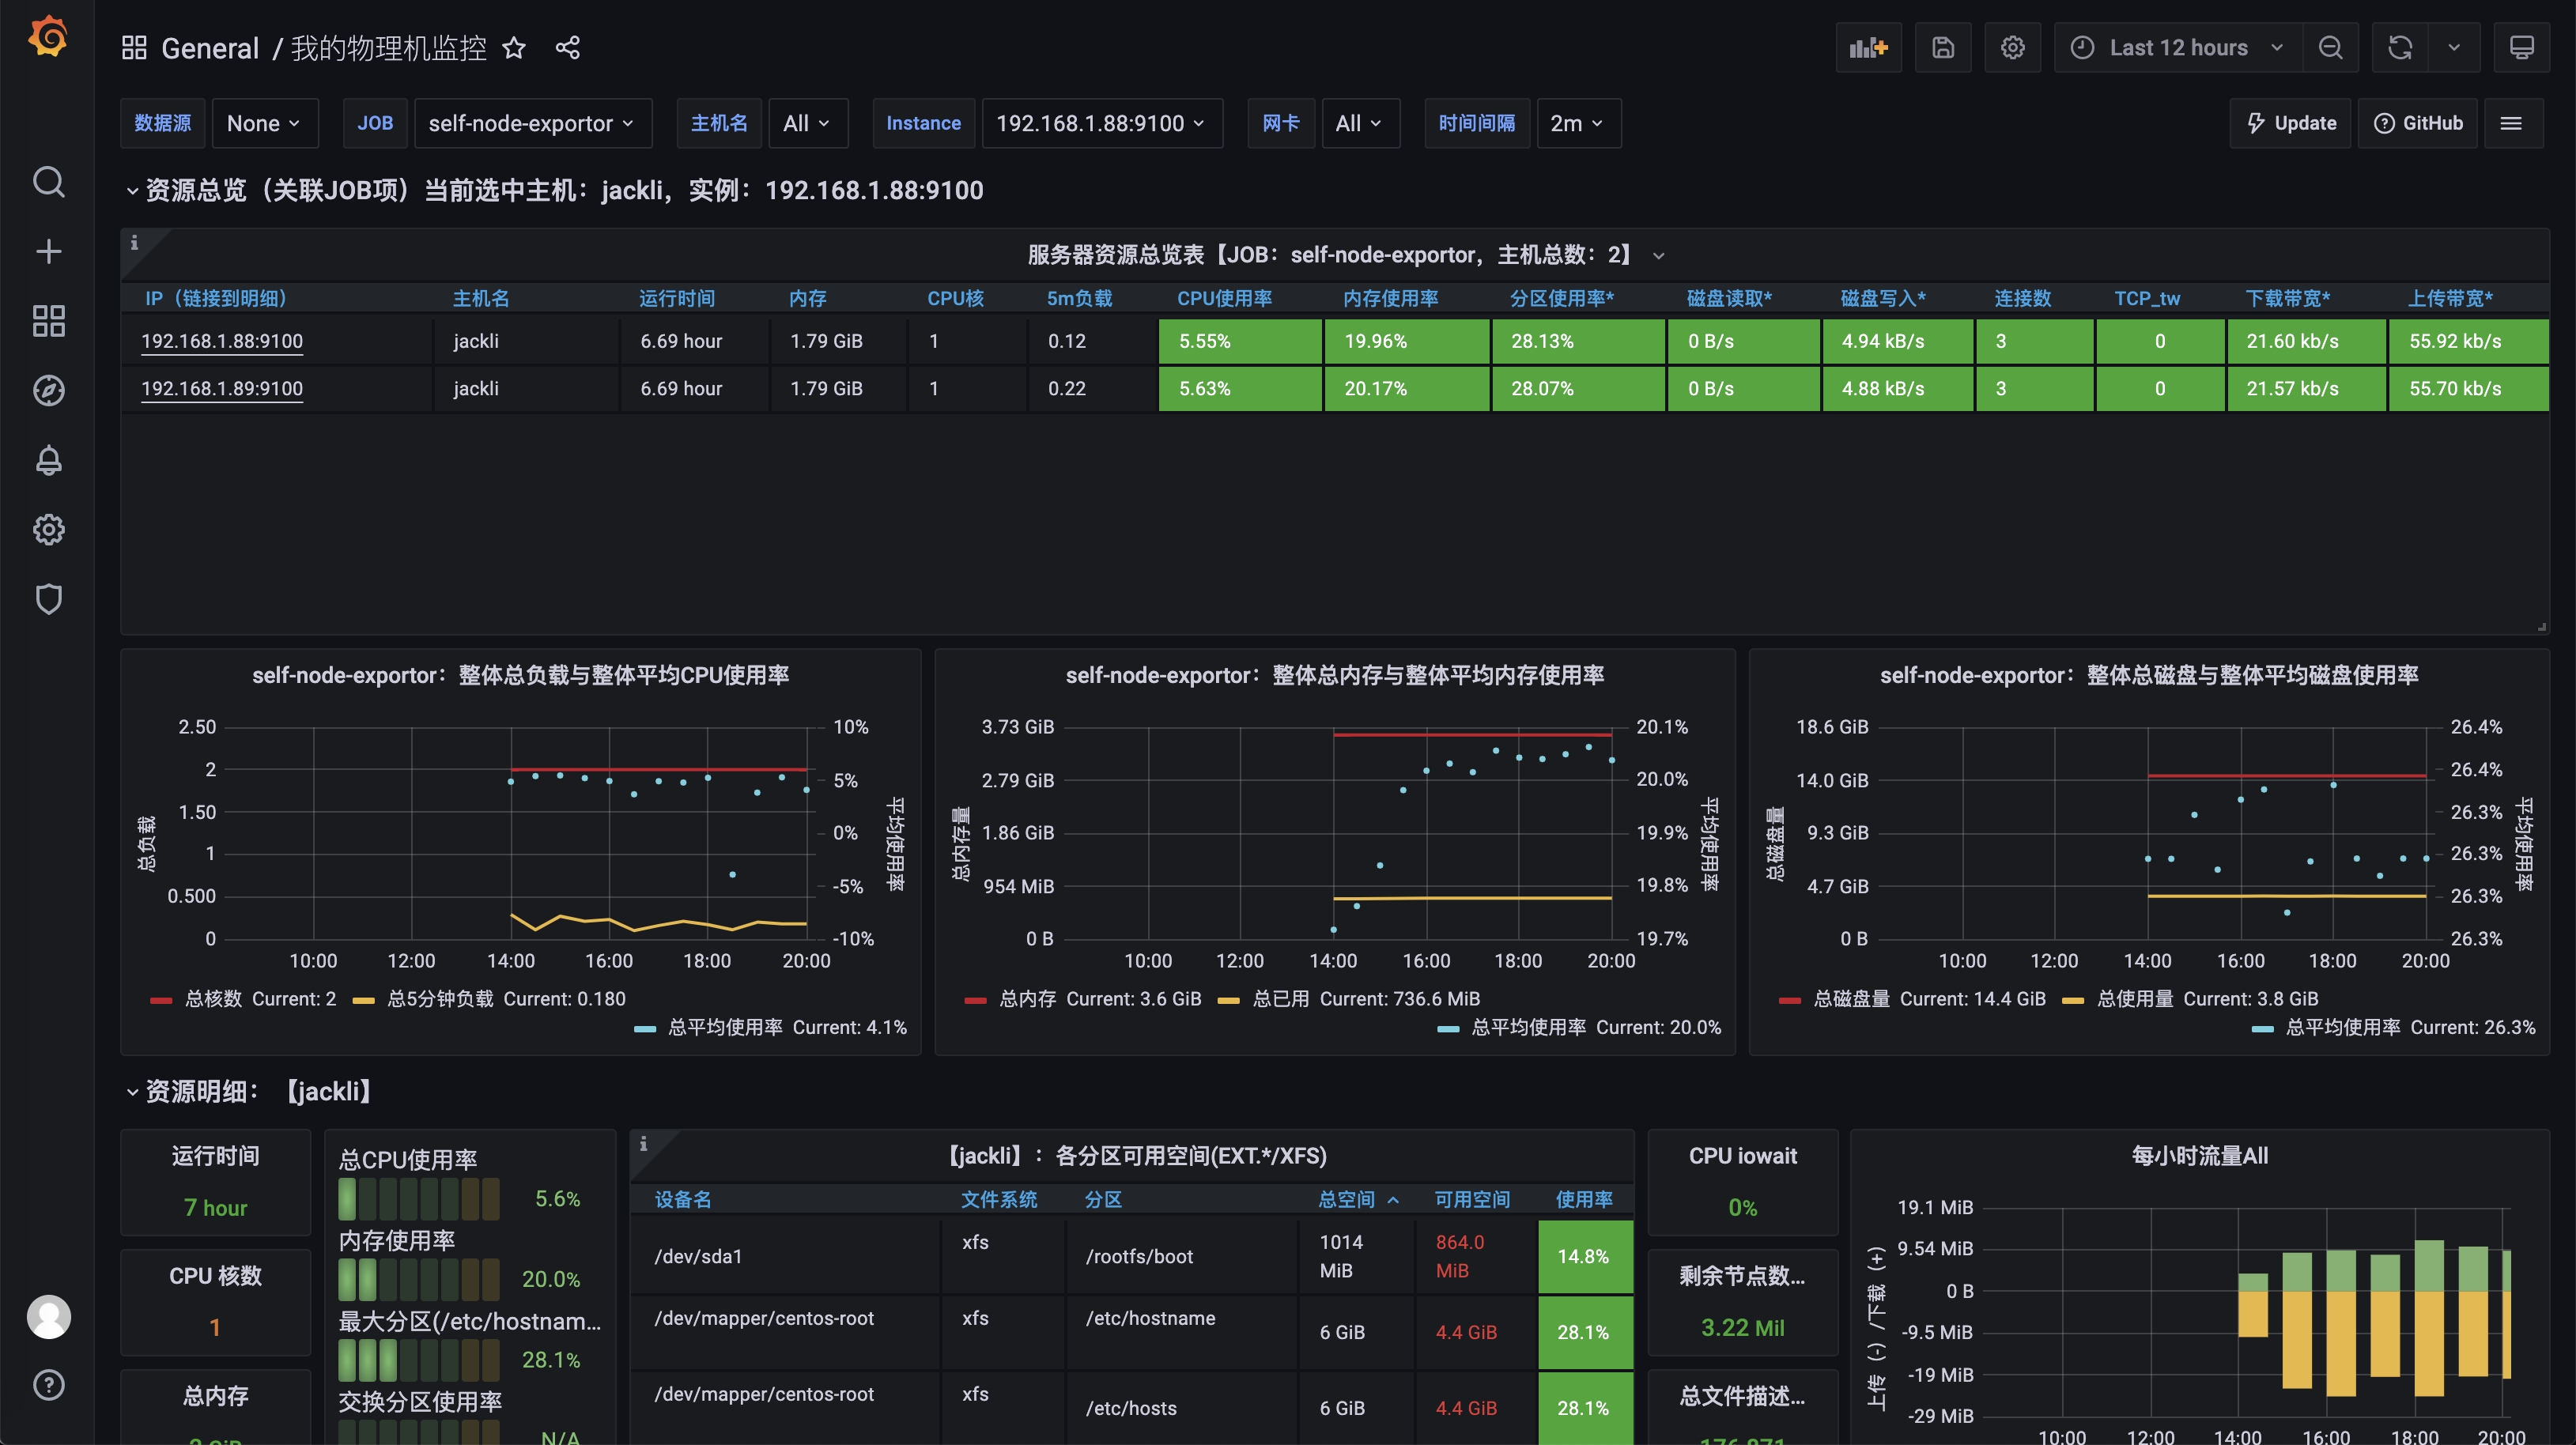Open the 服务器资源总览表 panel title menu
The height and width of the screenshot is (1445, 2576).
coord(1334,255)
